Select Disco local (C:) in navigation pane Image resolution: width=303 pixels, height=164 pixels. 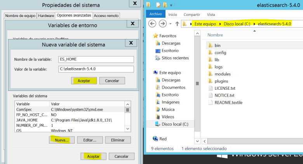174,124
